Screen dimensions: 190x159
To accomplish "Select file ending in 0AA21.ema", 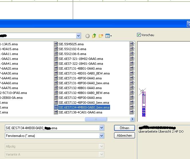I will pyautogui.click(x=9, y=59).
